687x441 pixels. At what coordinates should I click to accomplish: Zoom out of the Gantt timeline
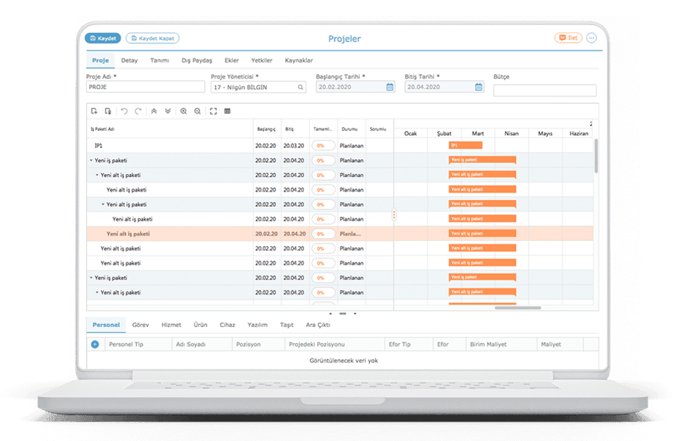click(198, 111)
